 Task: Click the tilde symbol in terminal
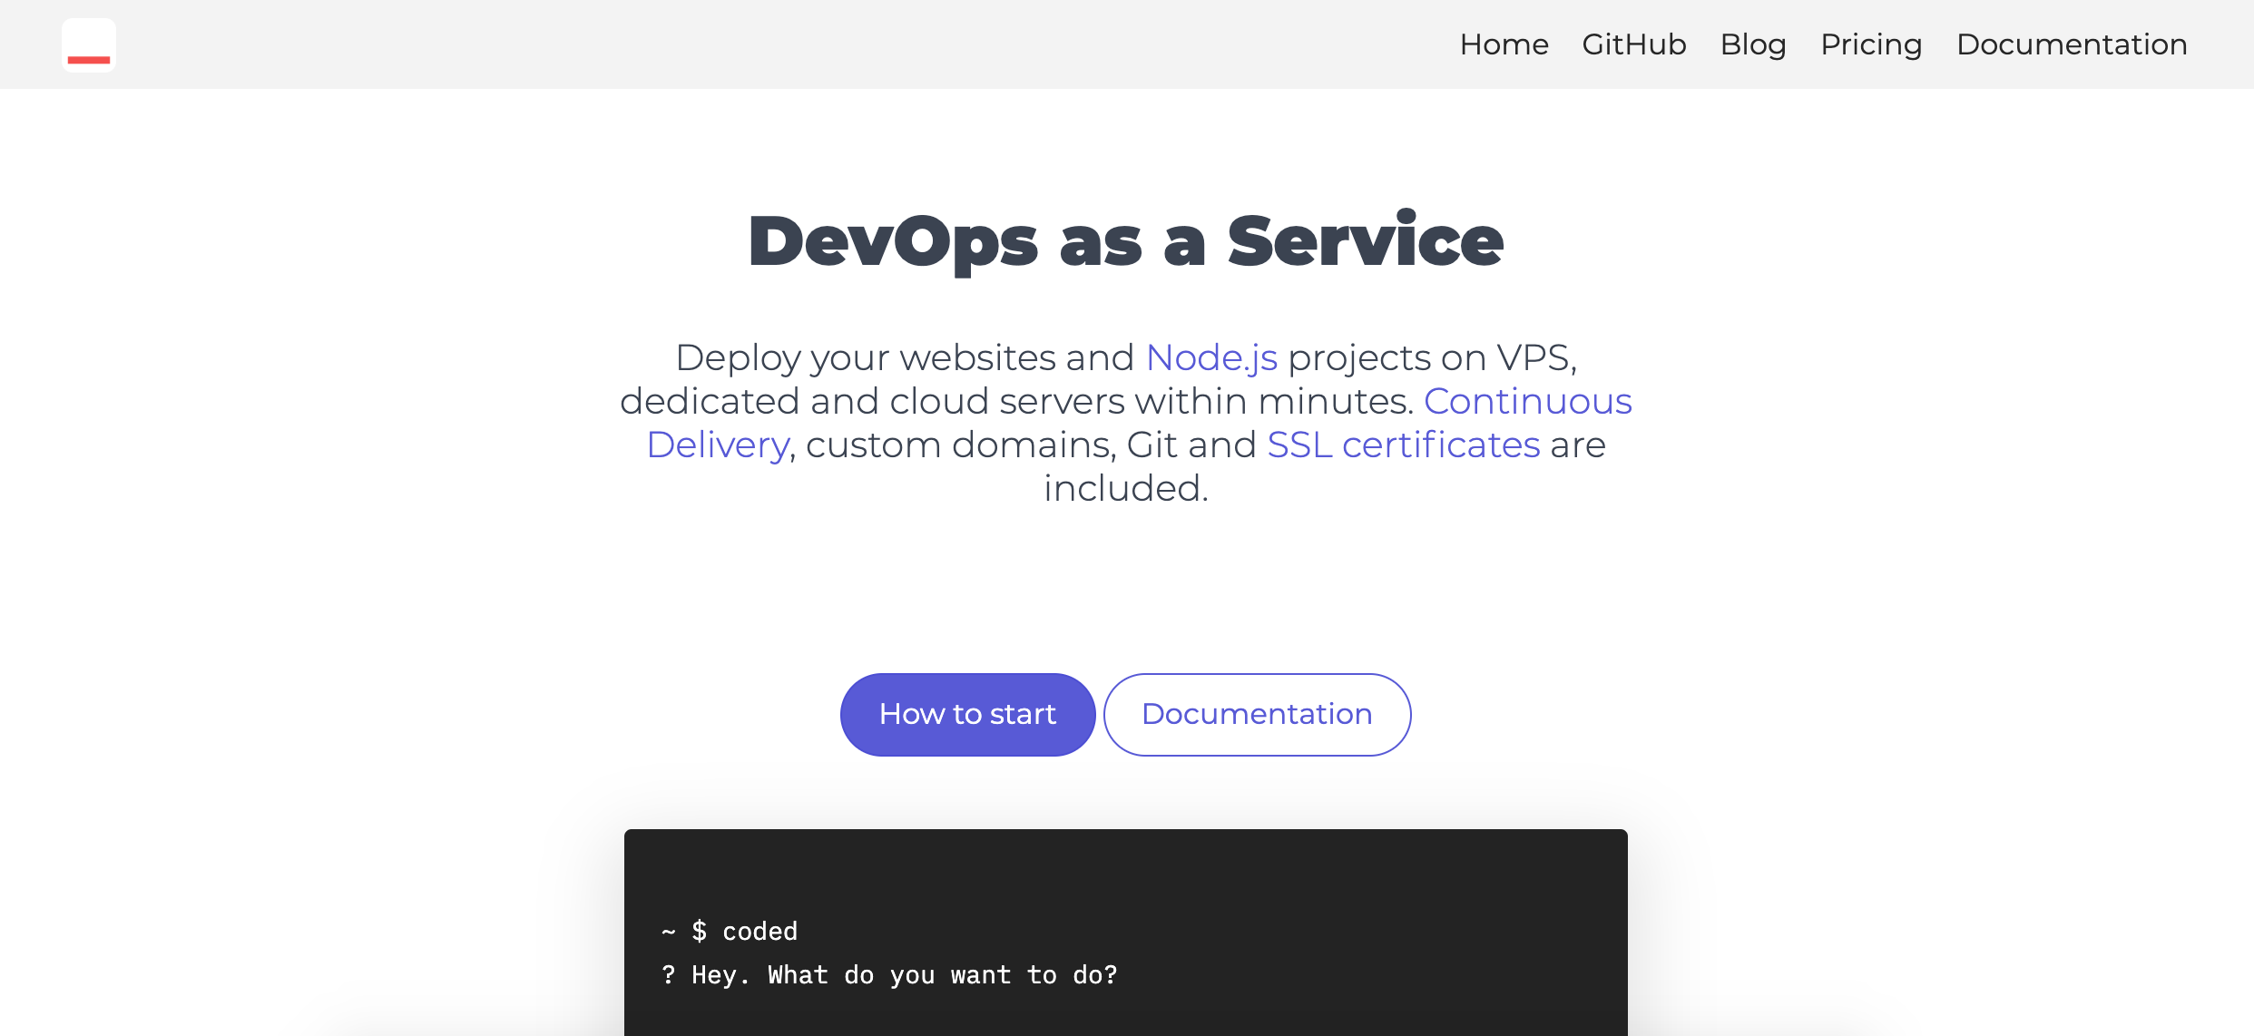coord(669,932)
